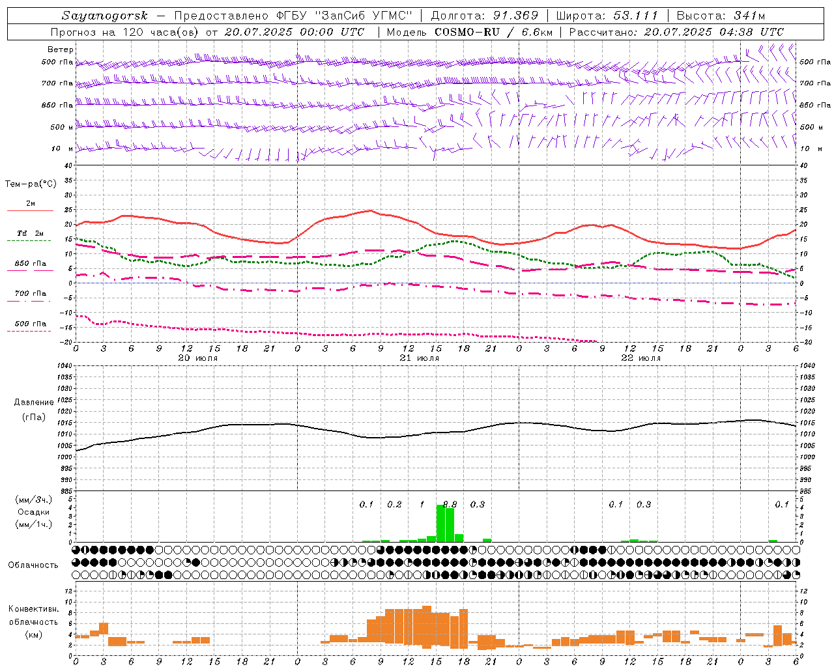Viewport: 834px width, 667px height.
Task: Click the '(мм/3ч.)' precipitation unit label
Action: pyautogui.click(x=34, y=500)
